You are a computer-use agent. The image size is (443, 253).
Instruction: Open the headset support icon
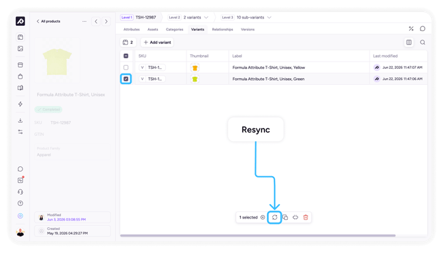(20, 192)
